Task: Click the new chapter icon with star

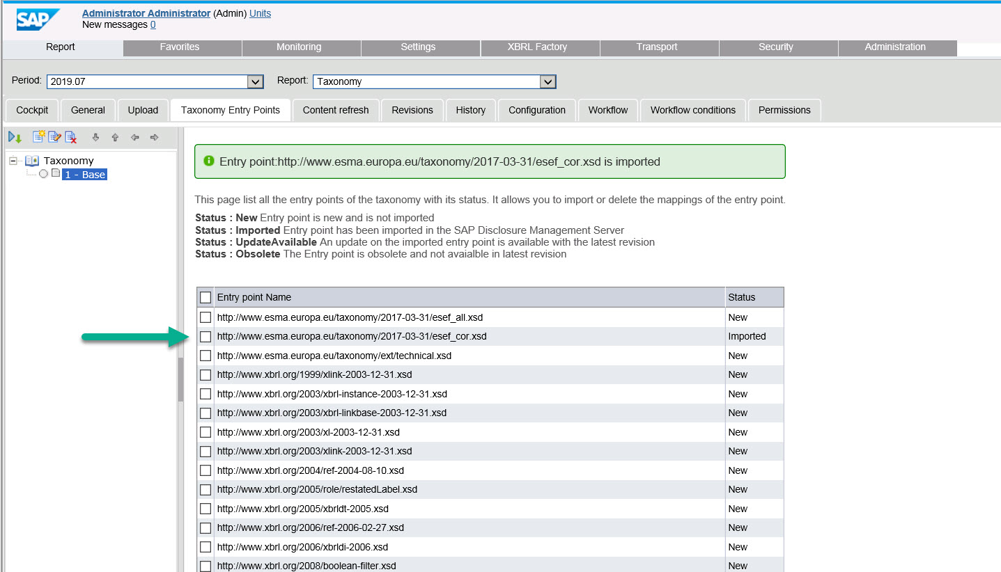Action: pos(39,137)
